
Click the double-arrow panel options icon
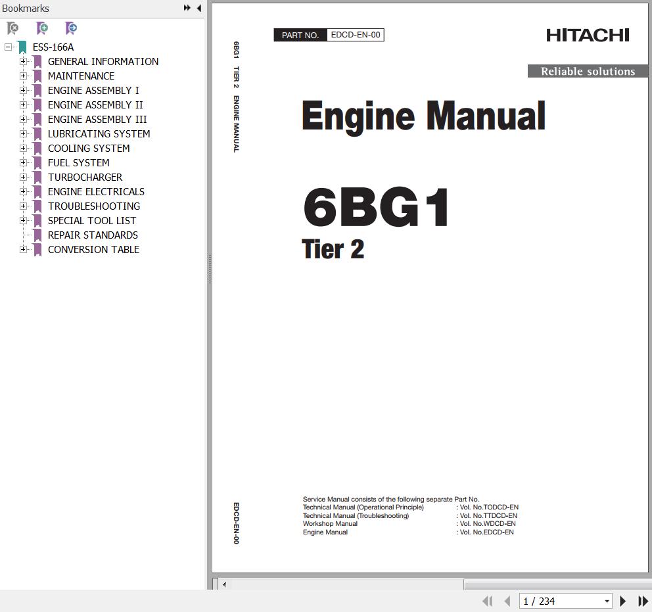point(187,8)
